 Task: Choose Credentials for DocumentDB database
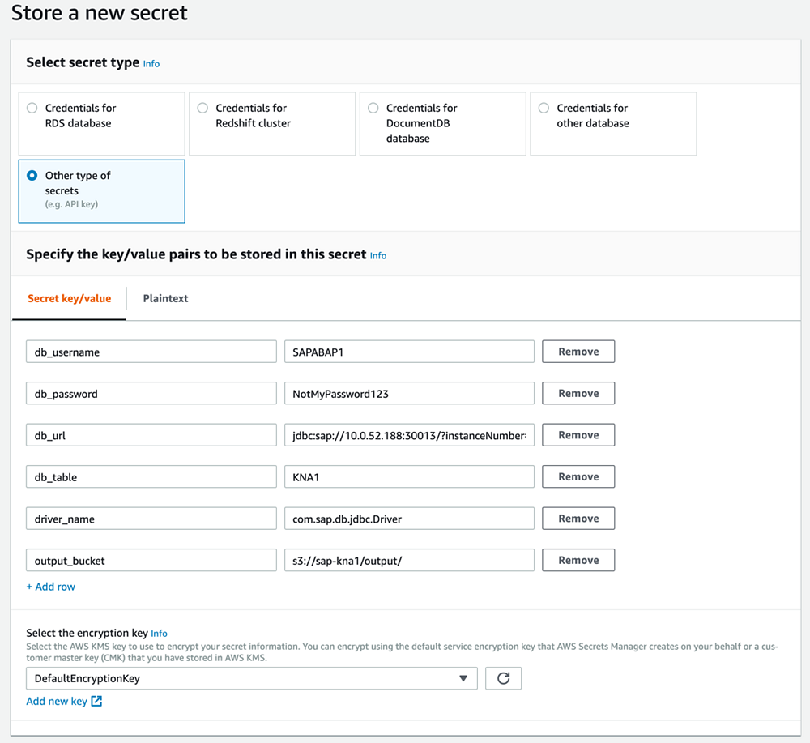click(x=373, y=108)
